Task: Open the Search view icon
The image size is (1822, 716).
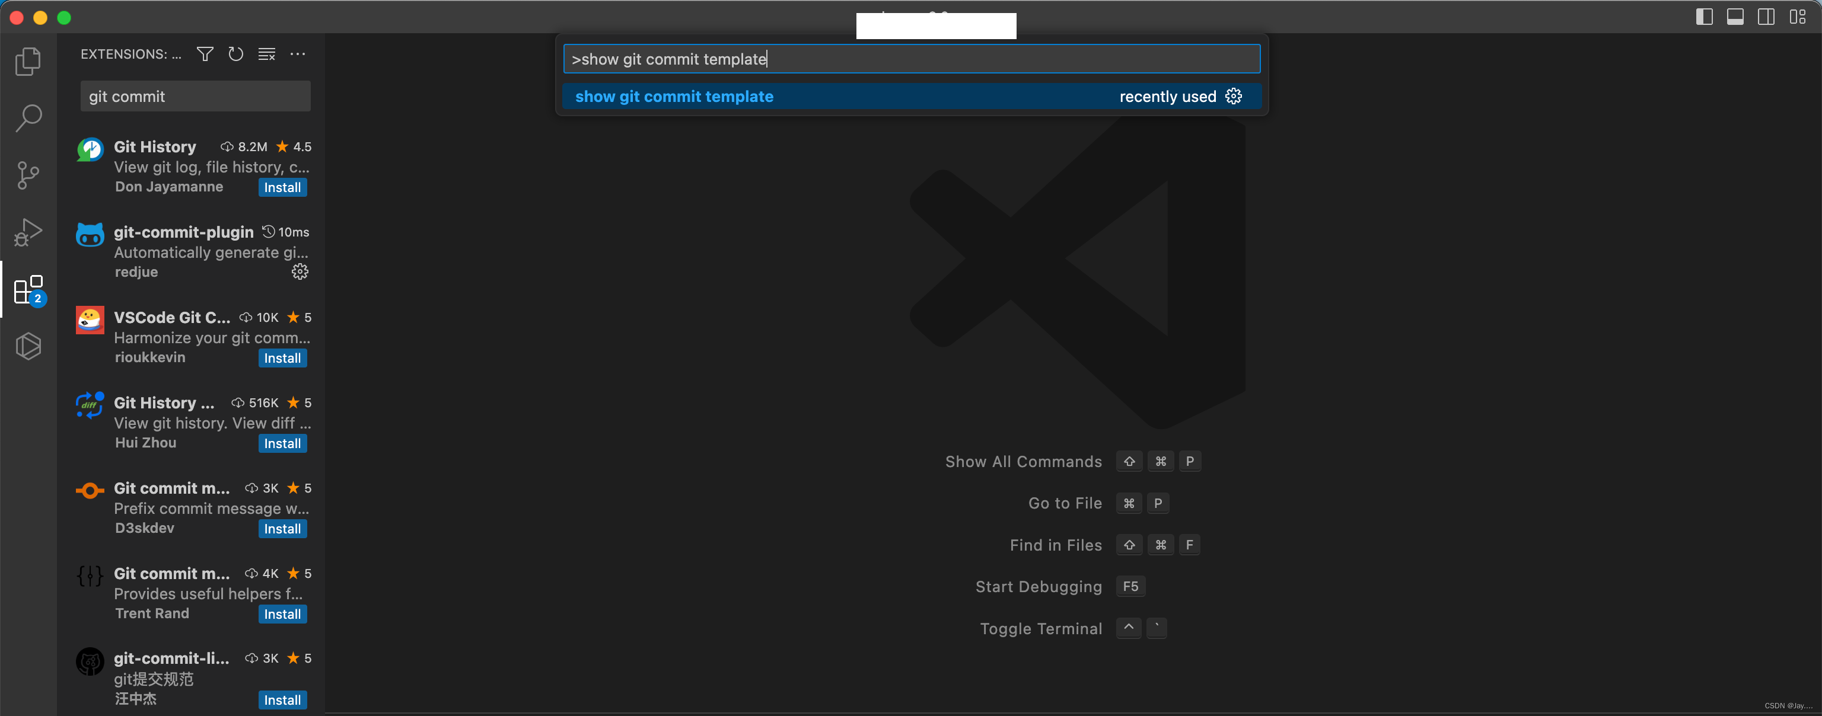Action: pyautogui.click(x=28, y=119)
